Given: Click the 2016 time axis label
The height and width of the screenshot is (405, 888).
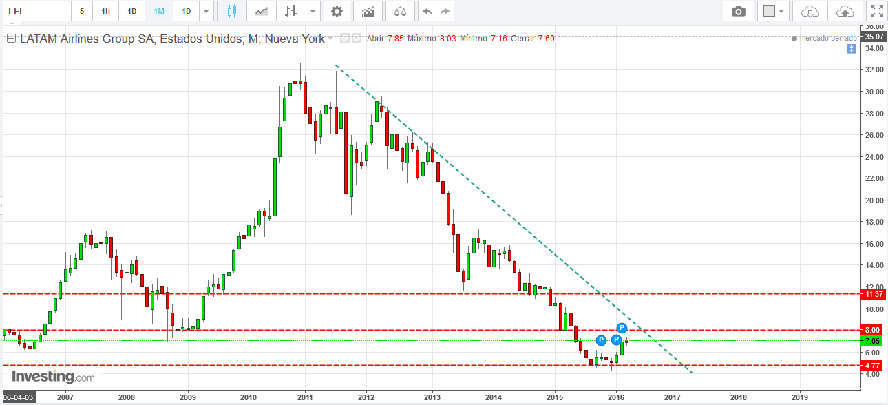Looking at the screenshot, I should click(616, 397).
